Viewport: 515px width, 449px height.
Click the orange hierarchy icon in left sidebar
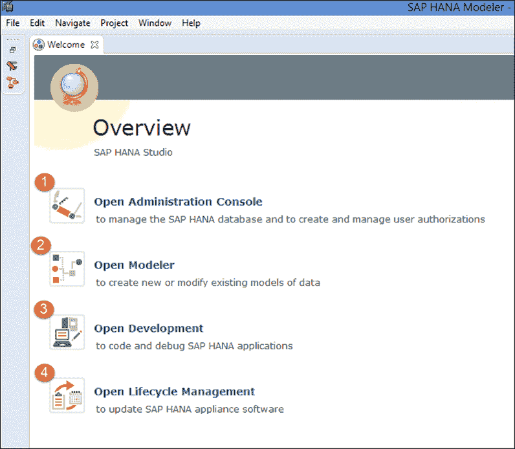[12, 82]
